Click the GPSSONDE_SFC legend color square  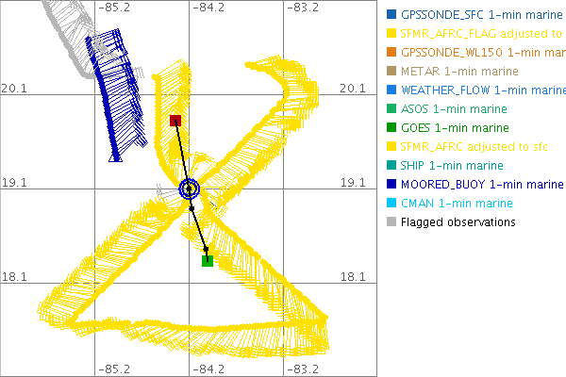coord(391,15)
